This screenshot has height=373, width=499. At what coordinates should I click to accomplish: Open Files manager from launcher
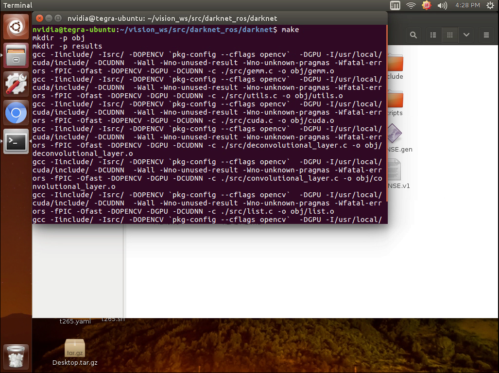16,56
